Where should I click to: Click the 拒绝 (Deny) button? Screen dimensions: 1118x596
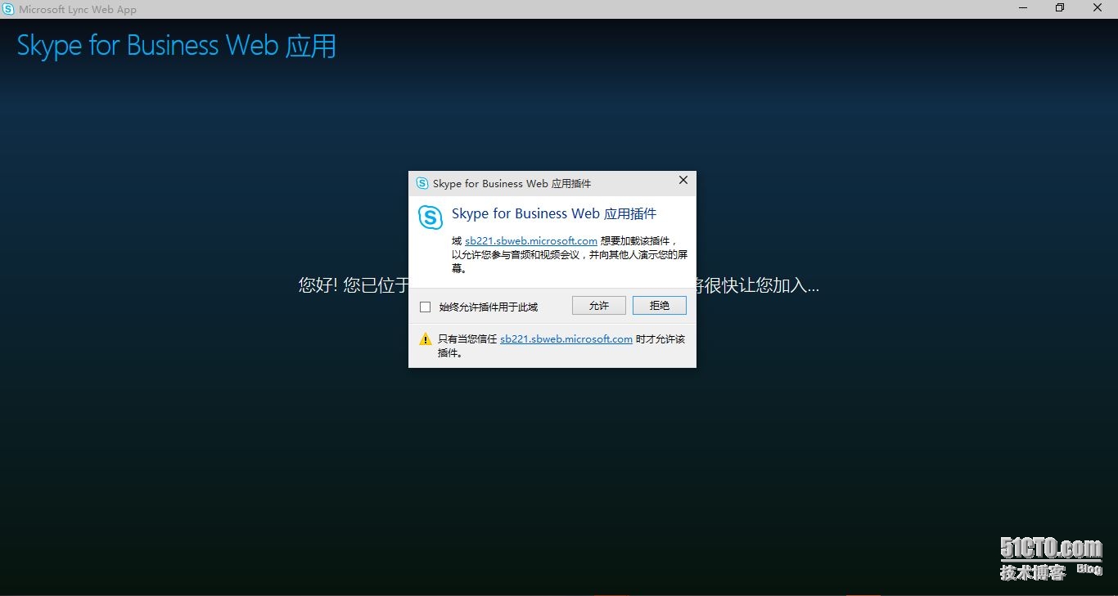pos(660,305)
